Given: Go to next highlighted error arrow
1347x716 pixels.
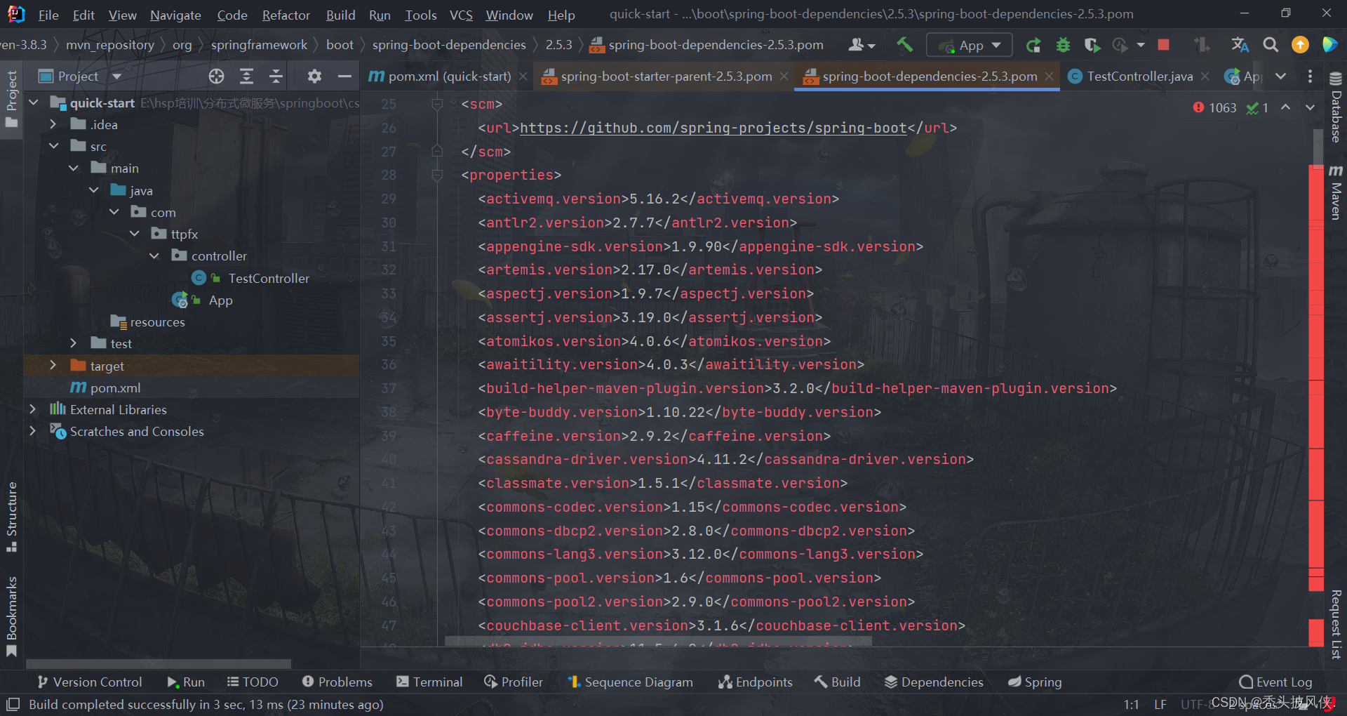Looking at the screenshot, I should (1310, 107).
